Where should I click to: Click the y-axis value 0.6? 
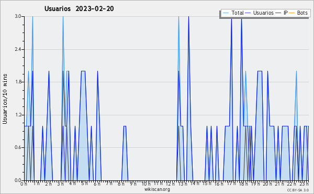pyautogui.click(x=18, y=147)
